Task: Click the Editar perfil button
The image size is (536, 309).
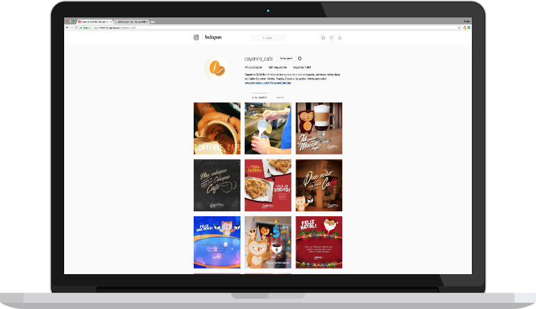Action: 286,59
